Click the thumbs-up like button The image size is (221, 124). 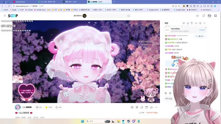pos(58,107)
